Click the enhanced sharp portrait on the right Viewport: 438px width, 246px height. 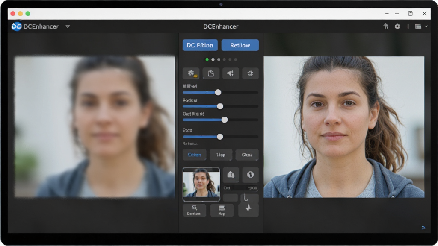(x=344, y=127)
